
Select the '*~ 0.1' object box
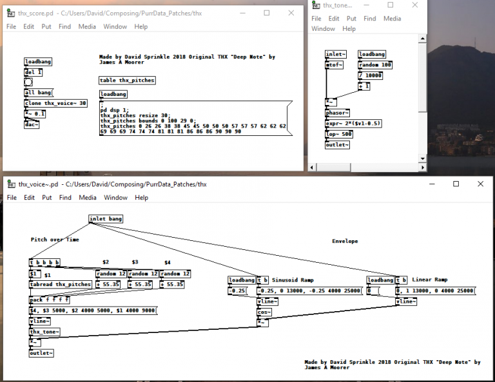pos(35,114)
